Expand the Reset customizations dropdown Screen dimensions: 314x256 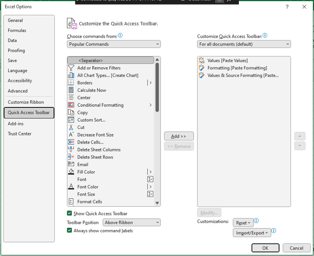coord(243,223)
